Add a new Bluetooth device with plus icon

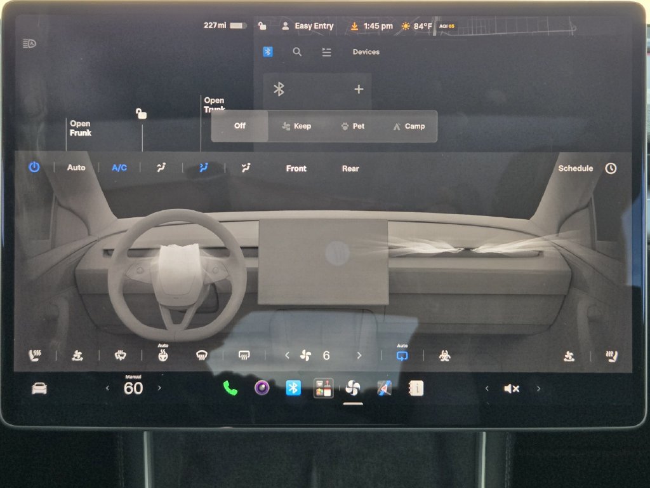359,89
